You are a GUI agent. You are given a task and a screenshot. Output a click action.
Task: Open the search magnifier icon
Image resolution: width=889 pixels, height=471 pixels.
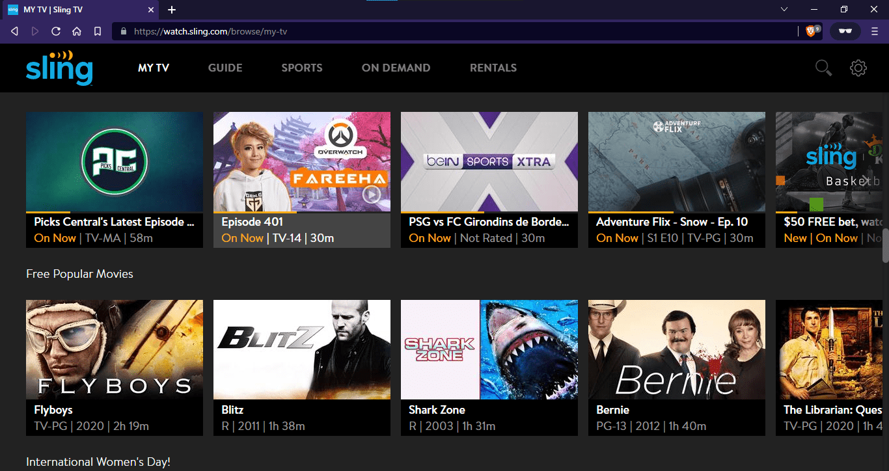[x=823, y=68]
